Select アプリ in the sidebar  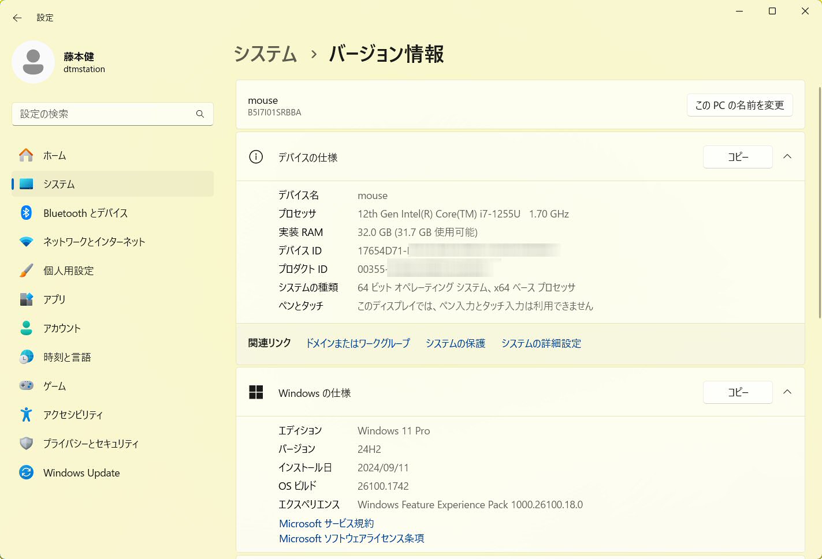(113, 299)
